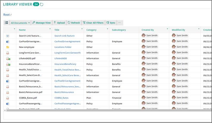Click the PDF icon for Health_TotalChoice row

[x=8, y=70]
